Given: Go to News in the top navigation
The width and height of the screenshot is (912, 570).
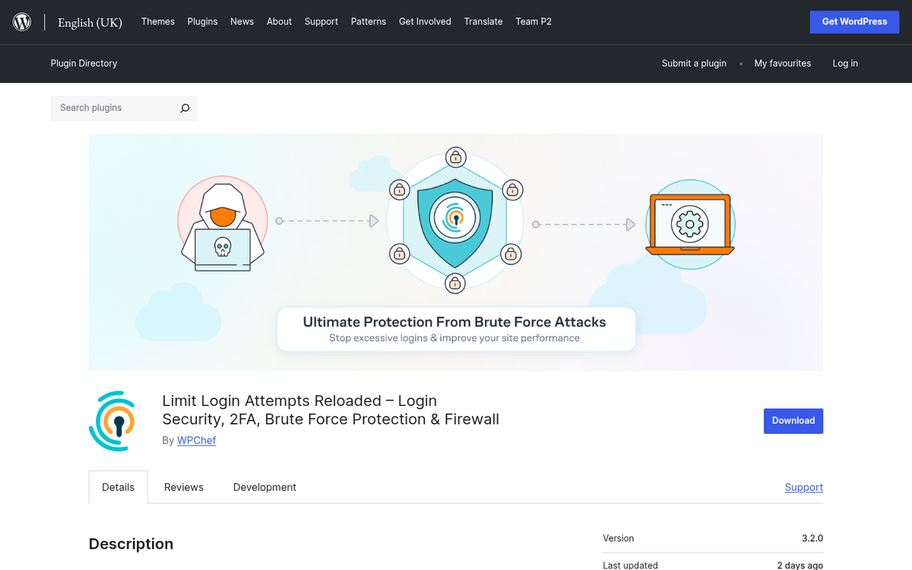Looking at the screenshot, I should [242, 21].
